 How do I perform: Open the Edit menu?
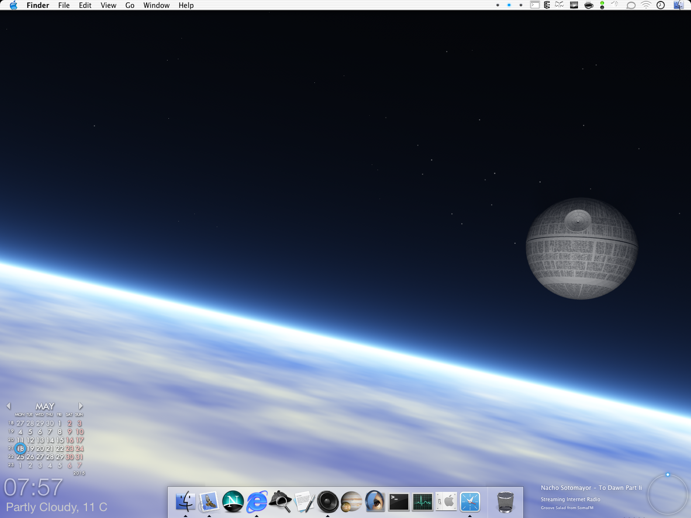[85, 5]
